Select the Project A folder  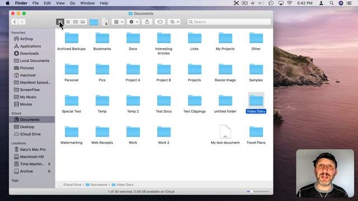pos(133,73)
